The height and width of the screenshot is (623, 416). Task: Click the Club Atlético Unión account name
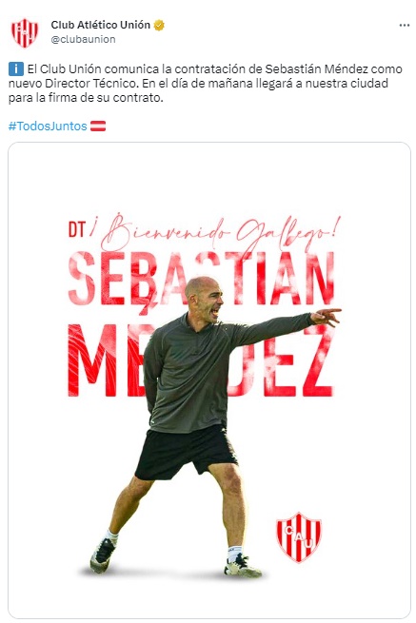click(x=101, y=25)
